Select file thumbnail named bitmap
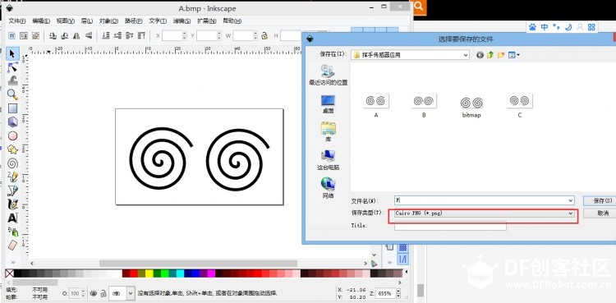Viewport: 616px width, 303px height. pyautogui.click(x=471, y=107)
